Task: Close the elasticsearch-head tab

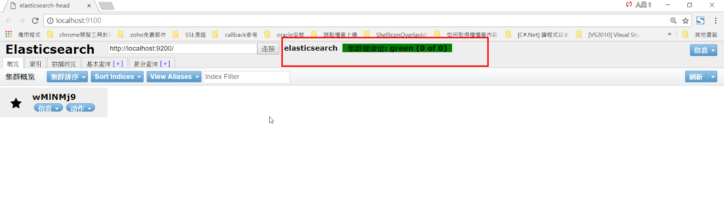Action: tap(89, 6)
